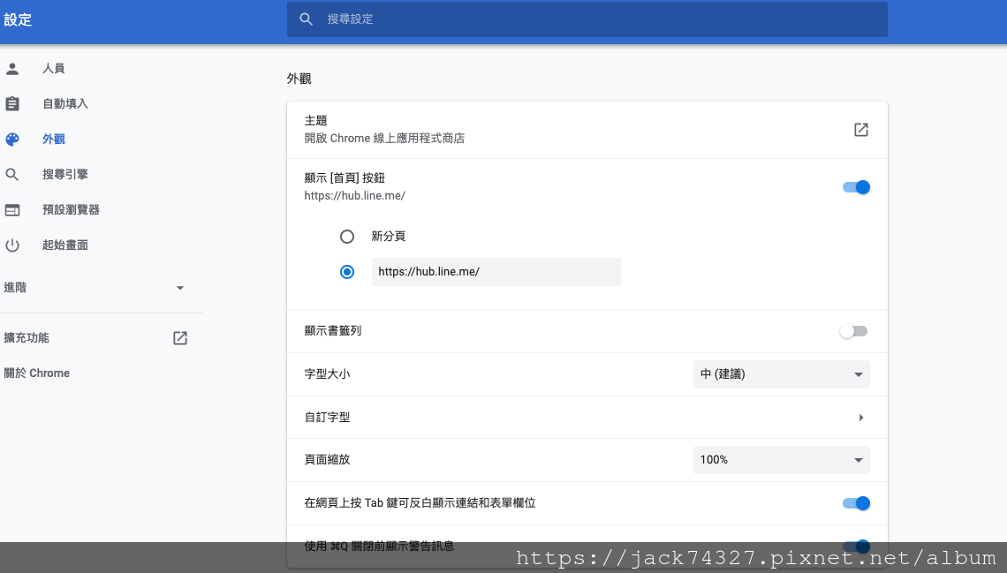Open the 頁面縮放 100% dropdown
The width and height of the screenshot is (1007, 573).
click(x=781, y=460)
